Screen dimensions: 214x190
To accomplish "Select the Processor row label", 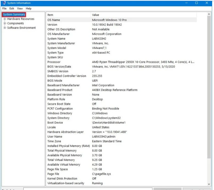I will pos(54,62).
